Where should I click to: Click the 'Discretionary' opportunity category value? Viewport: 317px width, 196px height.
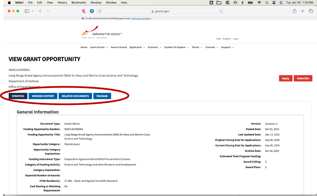click(x=72, y=144)
